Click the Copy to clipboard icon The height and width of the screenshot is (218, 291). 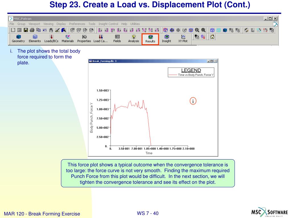(x=38, y=30)
